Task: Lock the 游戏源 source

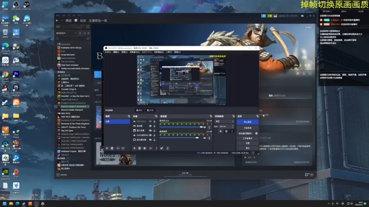Action: tap(155, 126)
